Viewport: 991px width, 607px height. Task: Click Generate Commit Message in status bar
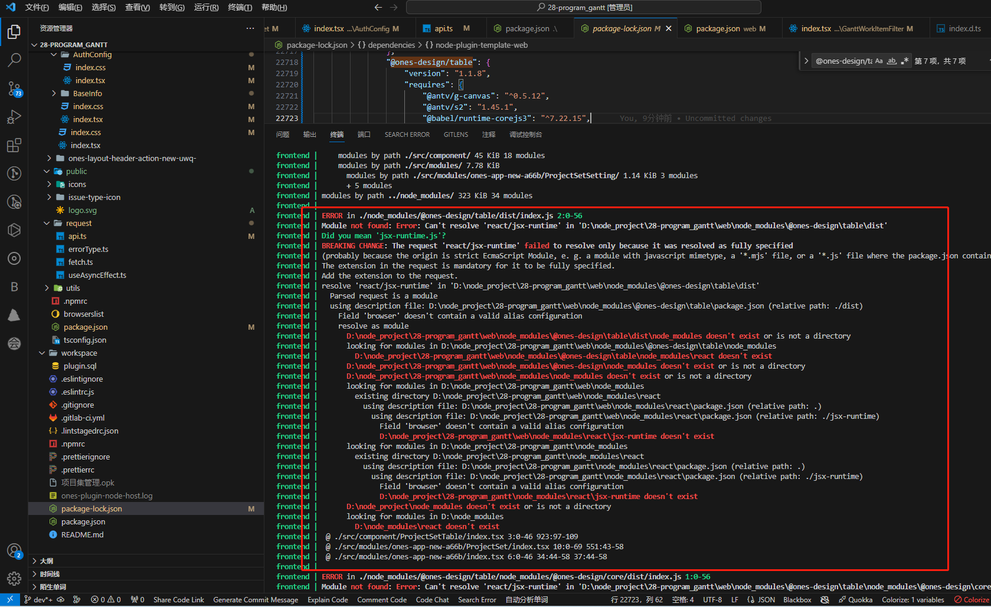pyautogui.click(x=256, y=600)
